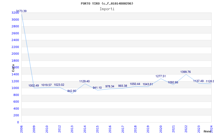The height and width of the screenshot is (134, 214).
Task: Click the x-axis year 2015
Action: click(x=97, y=129)
